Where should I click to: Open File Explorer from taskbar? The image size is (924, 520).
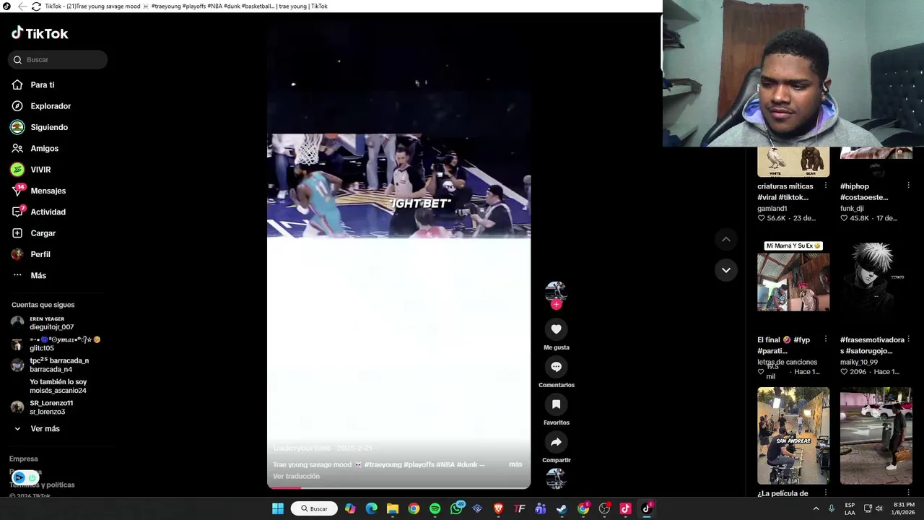(393, 508)
